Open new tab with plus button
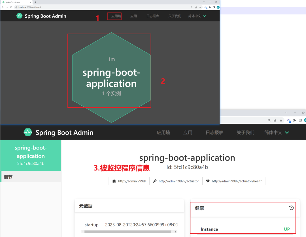 tap(35, 2)
